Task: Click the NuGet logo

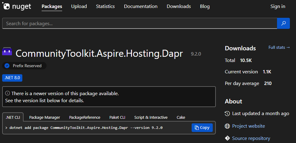Action: 17,6
